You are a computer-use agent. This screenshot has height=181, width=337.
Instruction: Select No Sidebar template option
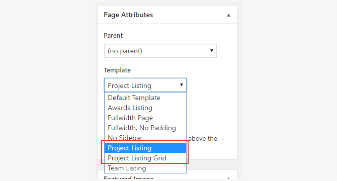[x=145, y=138]
